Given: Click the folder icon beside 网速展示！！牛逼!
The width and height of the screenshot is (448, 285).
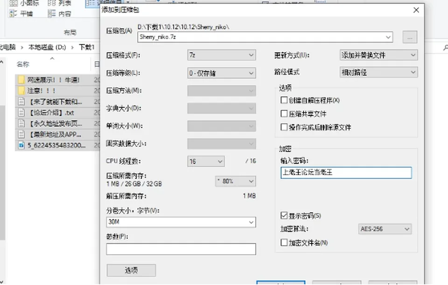Looking at the screenshot, I should point(21,79).
